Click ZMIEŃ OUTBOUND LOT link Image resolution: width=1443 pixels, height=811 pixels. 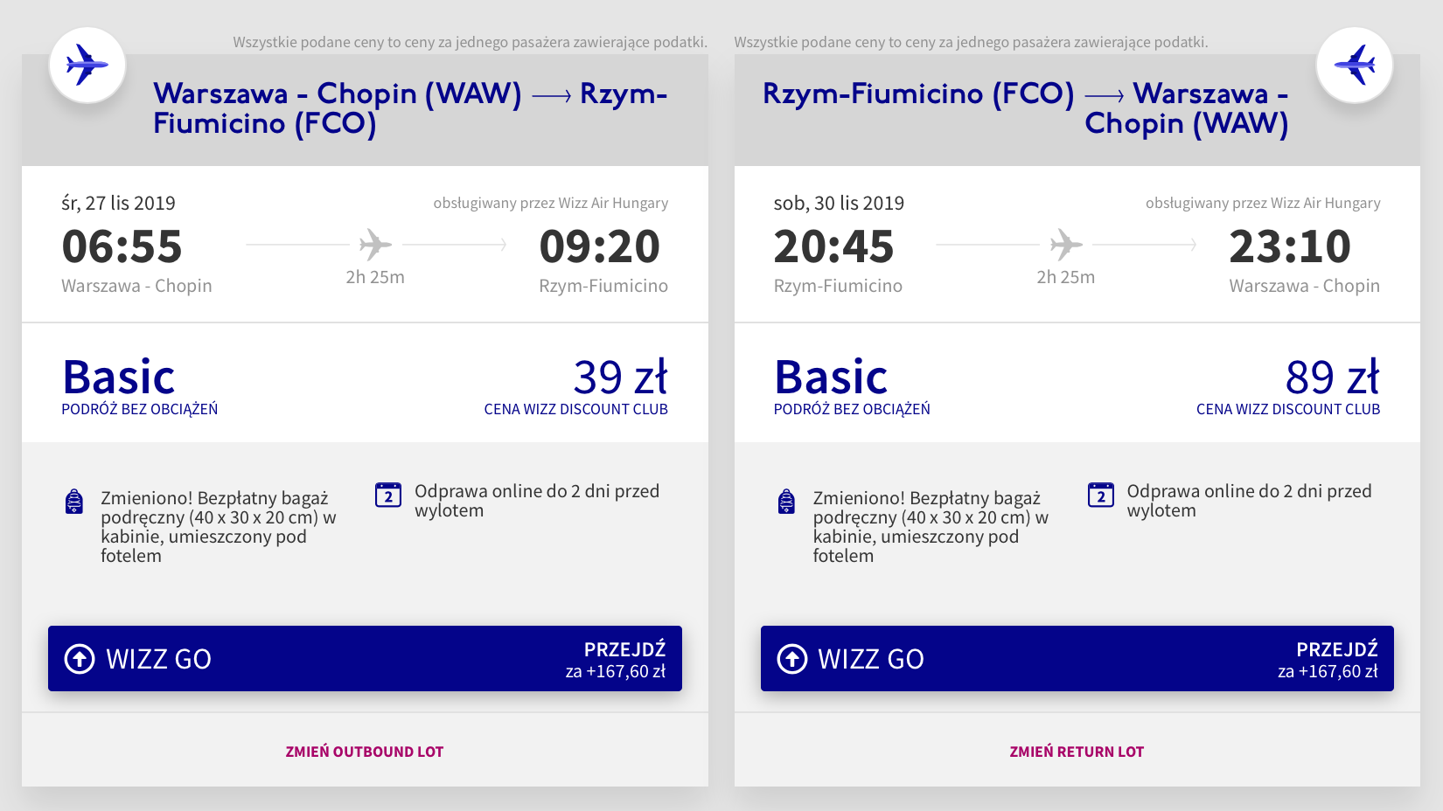[365, 752]
